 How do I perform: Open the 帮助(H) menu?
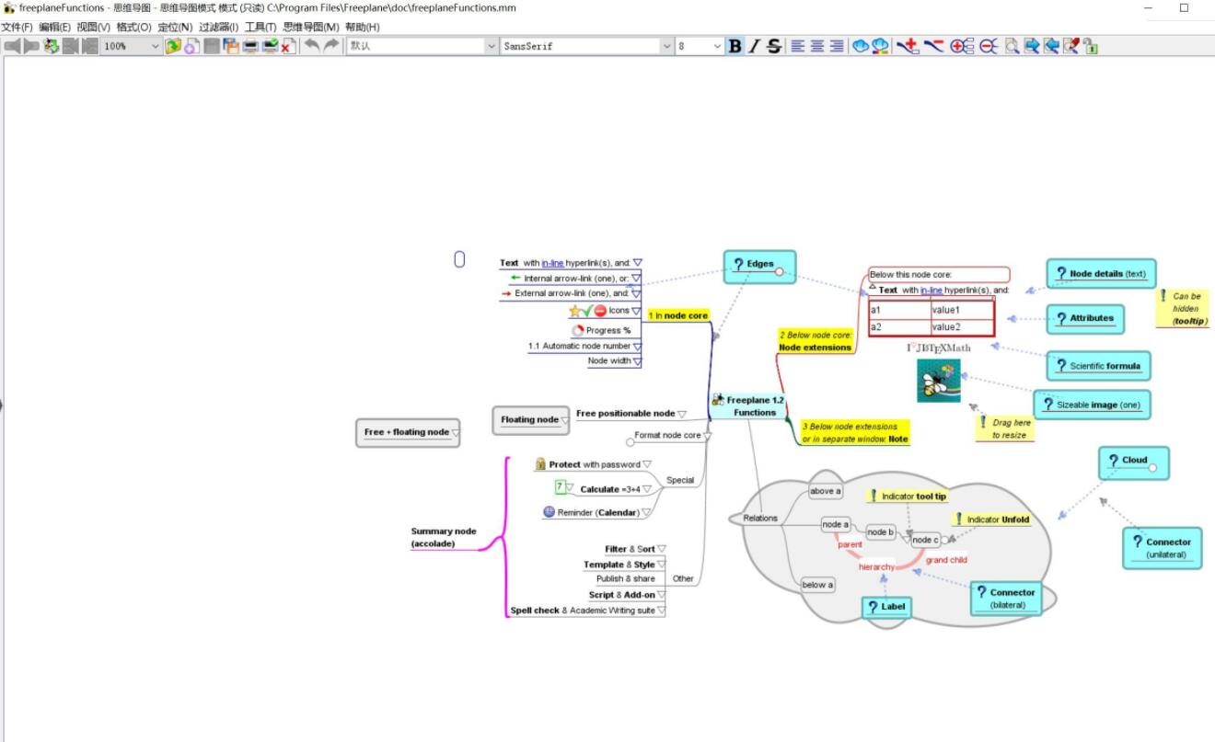pos(363,27)
